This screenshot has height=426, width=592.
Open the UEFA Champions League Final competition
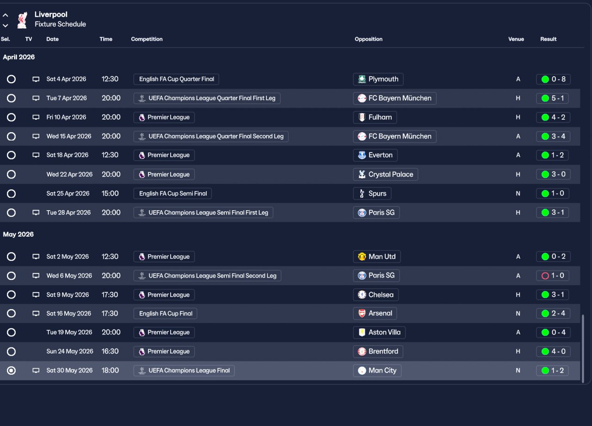point(184,371)
